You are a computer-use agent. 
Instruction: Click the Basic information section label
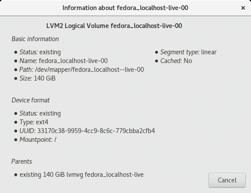[x=35, y=39]
